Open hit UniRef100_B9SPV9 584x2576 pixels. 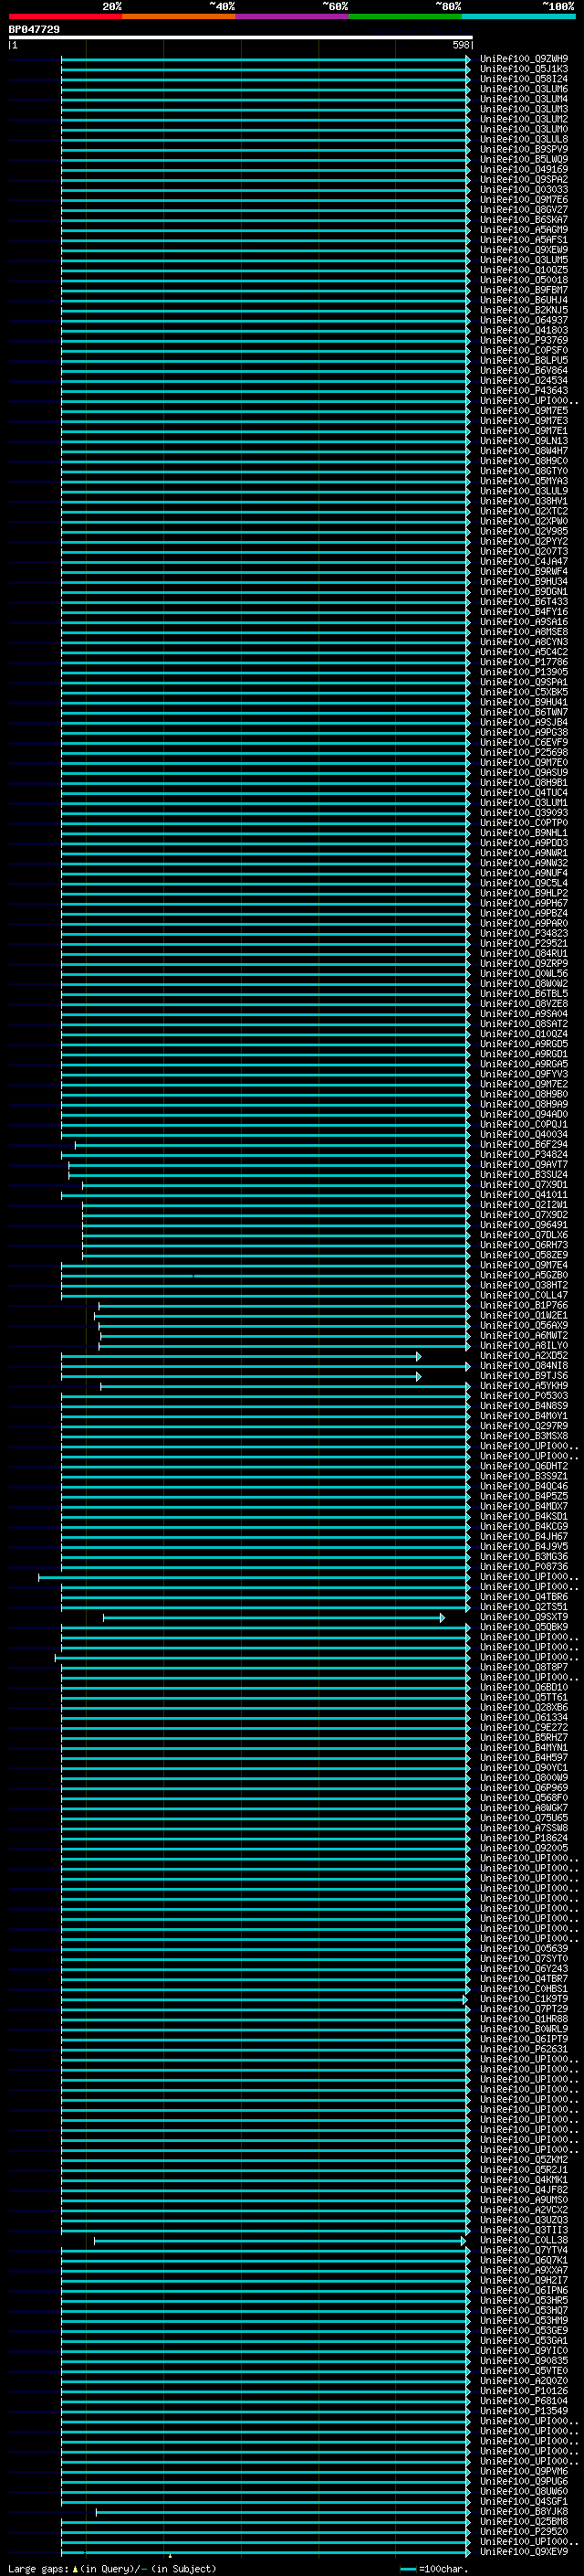pos(524,149)
